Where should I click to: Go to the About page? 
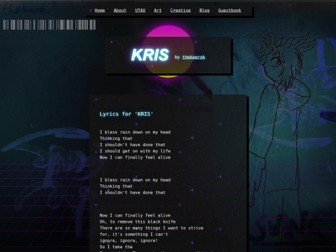click(120, 11)
